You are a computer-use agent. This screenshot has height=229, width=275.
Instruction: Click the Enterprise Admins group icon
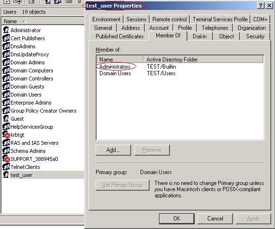tap(6, 103)
